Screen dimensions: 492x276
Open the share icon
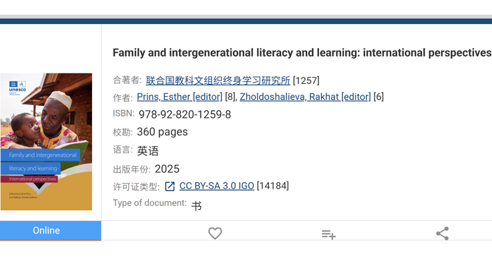coord(443,233)
